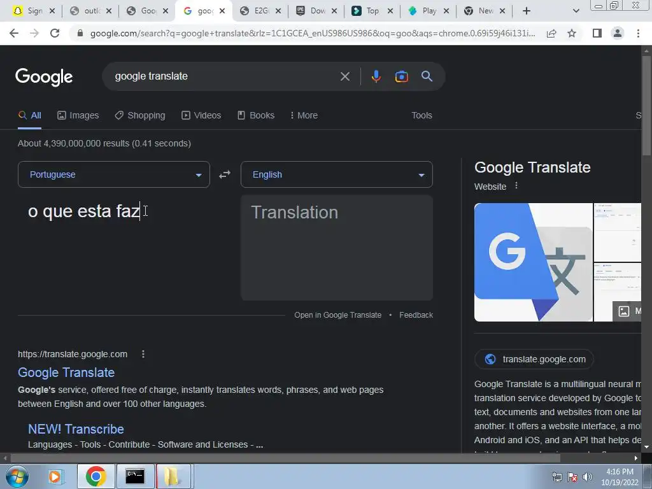
Task: Select the All results tab
Action: (x=30, y=115)
